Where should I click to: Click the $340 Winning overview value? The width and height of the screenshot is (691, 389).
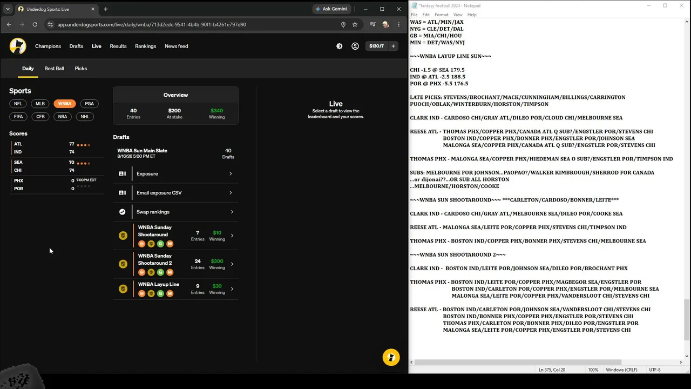coord(216,111)
